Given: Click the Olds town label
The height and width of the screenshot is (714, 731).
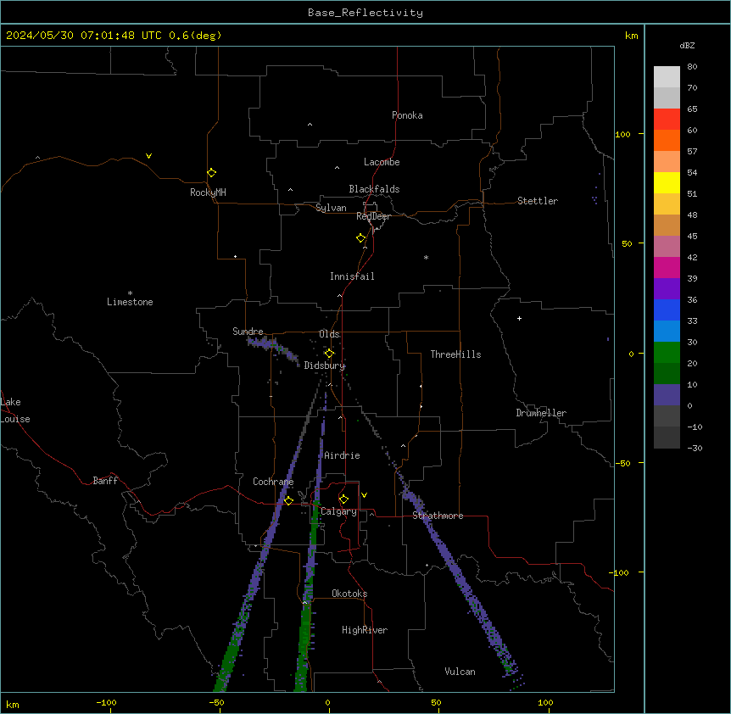Looking at the screenshot, I should tap(329, 334).
